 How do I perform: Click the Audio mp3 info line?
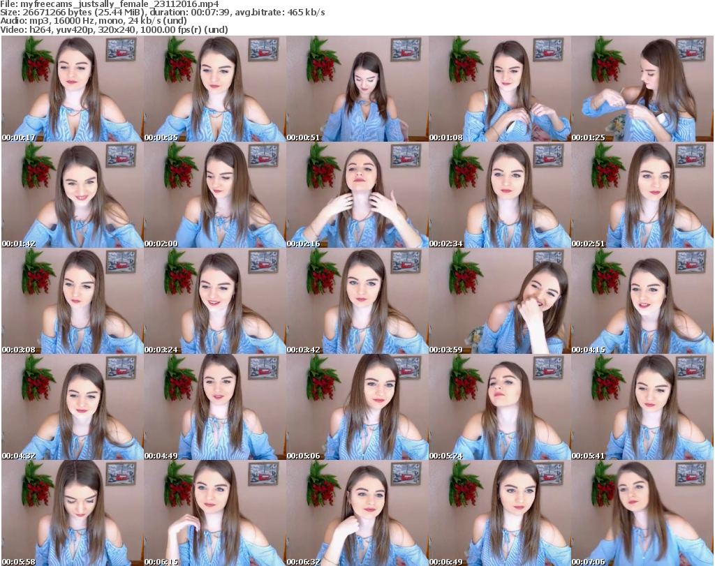coord(94,21)
